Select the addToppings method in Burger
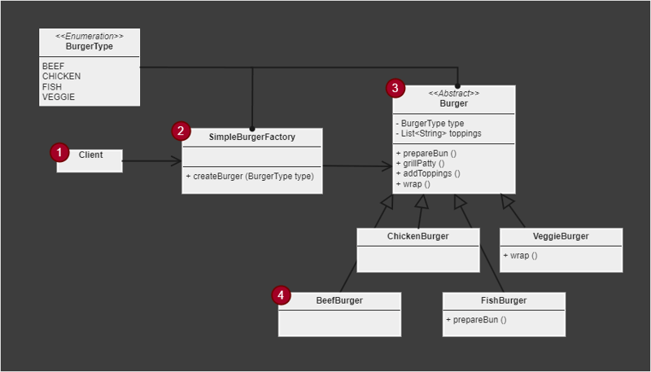The height and width of the screenshot is (372, 651). tap(428, 173)
